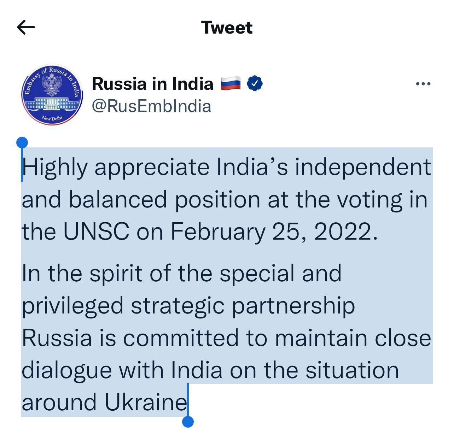The height and width of the screenshot is (434, 454).
Task: Tap the phrase dialogue with India
Action: (122, 370)
